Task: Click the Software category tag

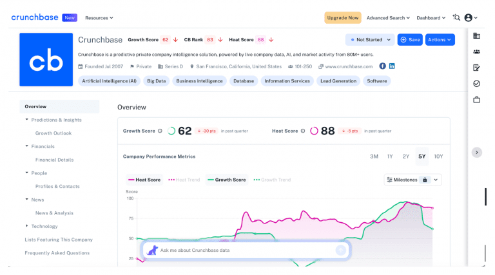Action: (x=376, y=81)
